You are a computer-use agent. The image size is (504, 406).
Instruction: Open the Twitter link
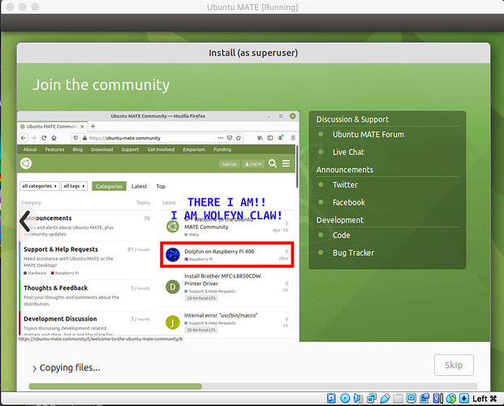(x=345, y=184)
